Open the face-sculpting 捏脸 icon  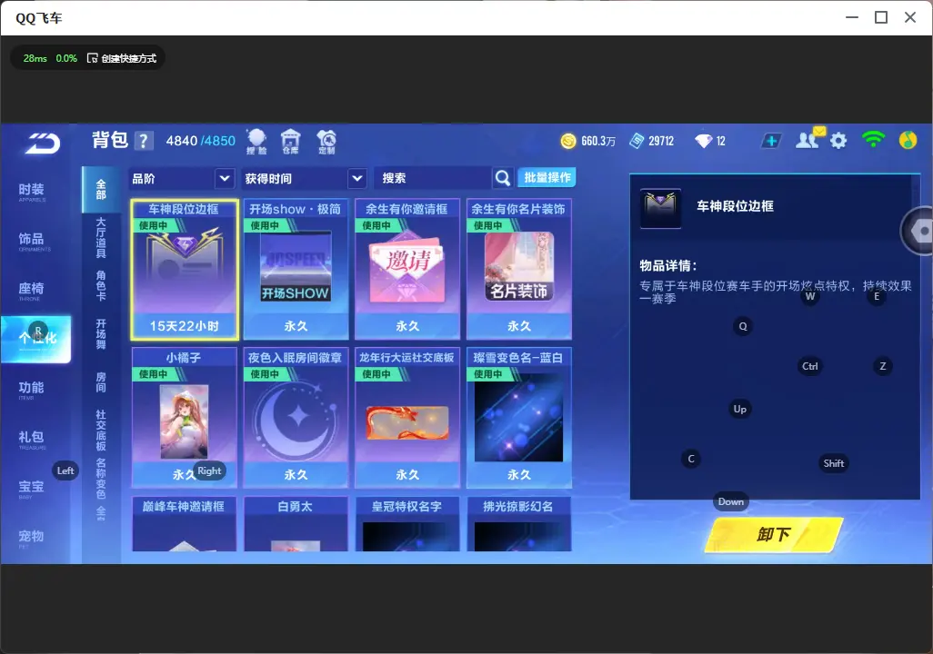[x=256, y=142]
